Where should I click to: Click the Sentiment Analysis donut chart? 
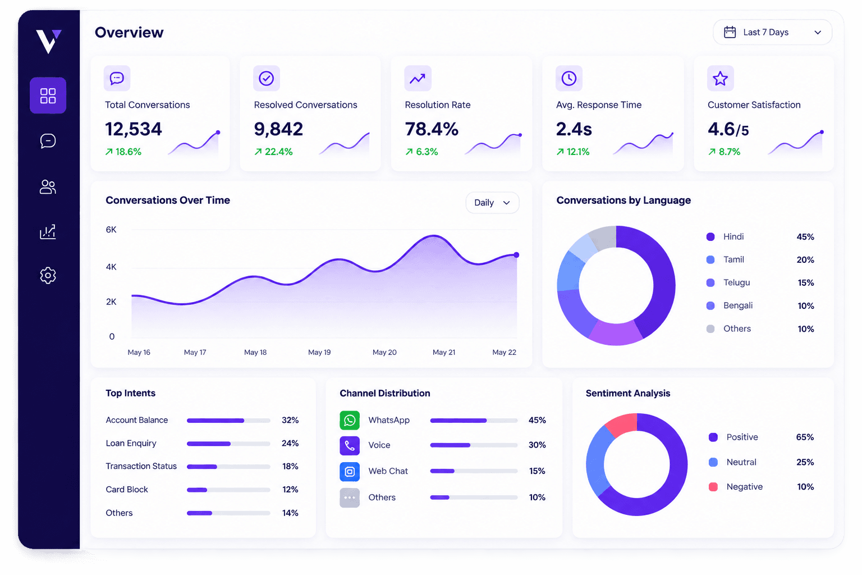[636, 464]
